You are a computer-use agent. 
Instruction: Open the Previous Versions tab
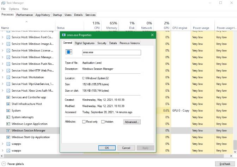click(130, 43)
